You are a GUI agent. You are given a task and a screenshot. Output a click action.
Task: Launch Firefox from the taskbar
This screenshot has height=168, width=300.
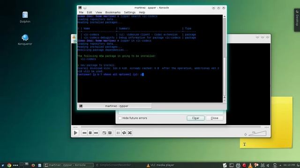tap(33, 165)
